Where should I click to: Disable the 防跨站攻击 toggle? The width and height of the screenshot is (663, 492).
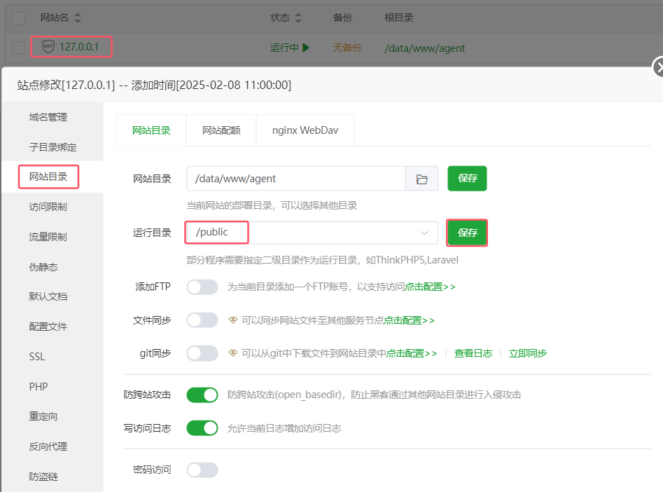point(202,395)
